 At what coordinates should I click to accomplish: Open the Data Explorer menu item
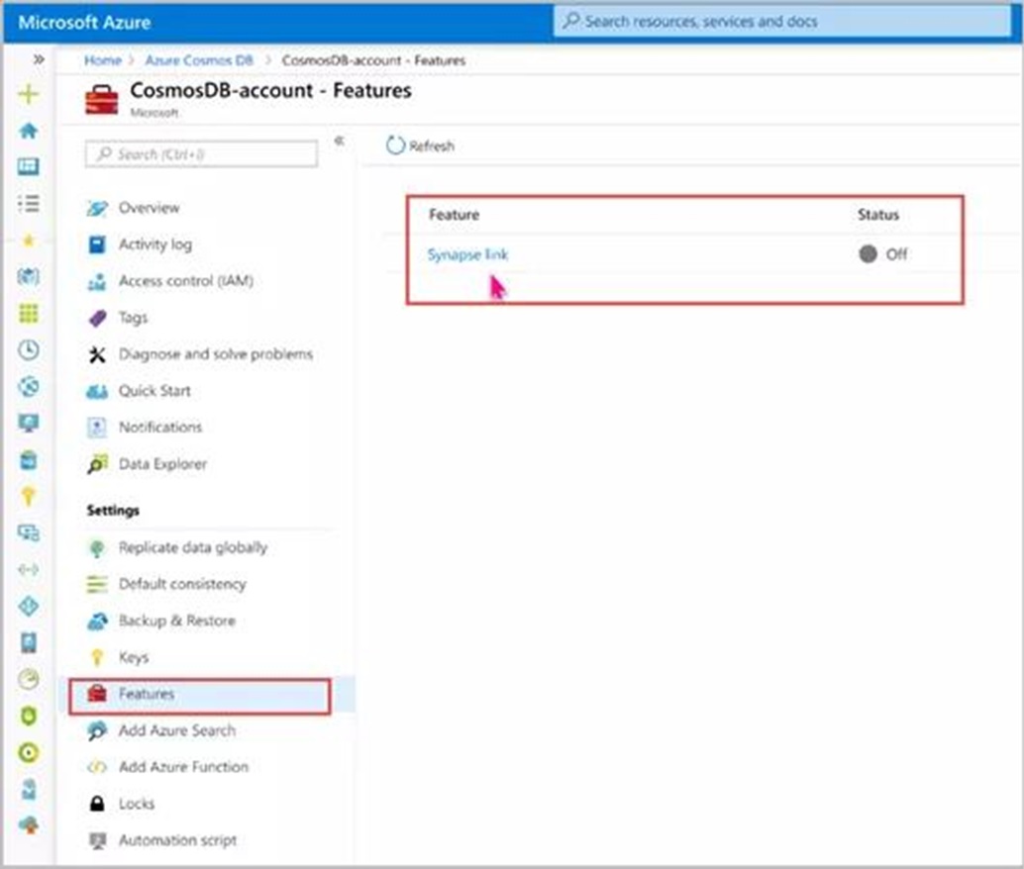tap(162, 464)
